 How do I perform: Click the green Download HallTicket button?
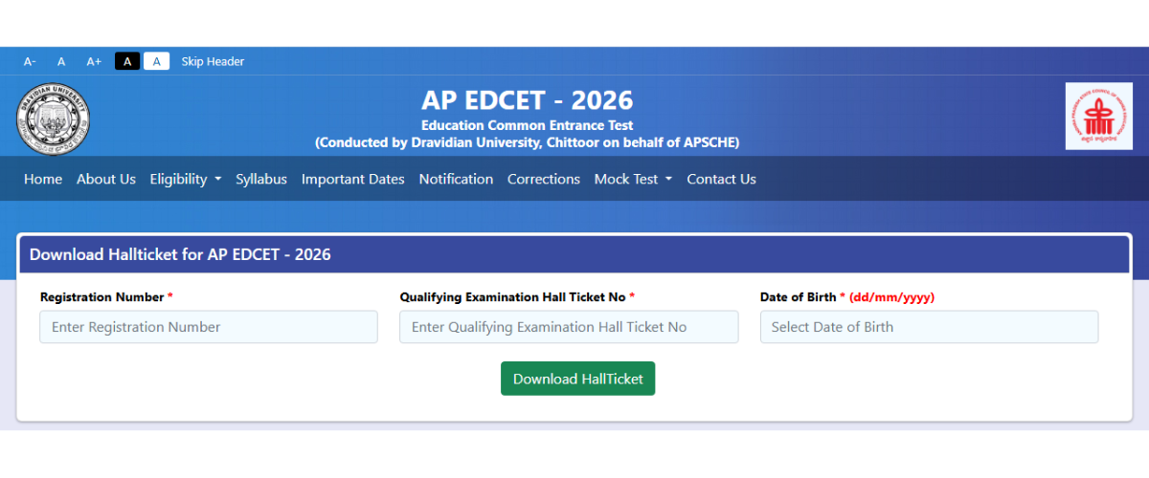[577, 379]
